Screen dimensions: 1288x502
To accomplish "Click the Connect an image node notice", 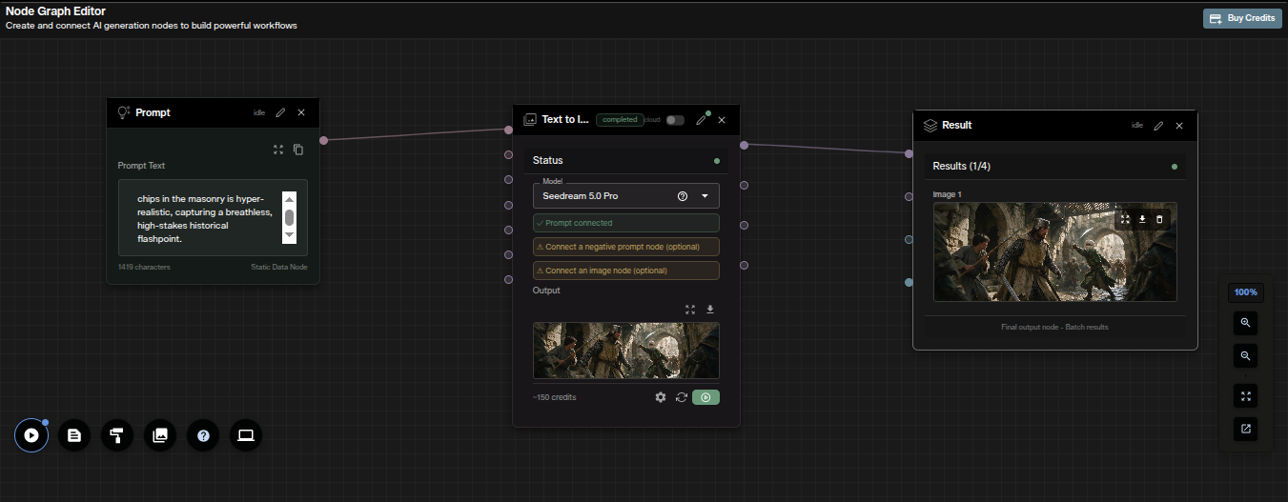I will [626, 271].
